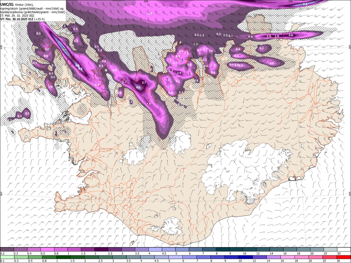Pick the pale lavender 4–4.5 swatch in purple legend

tap(155, 250)
